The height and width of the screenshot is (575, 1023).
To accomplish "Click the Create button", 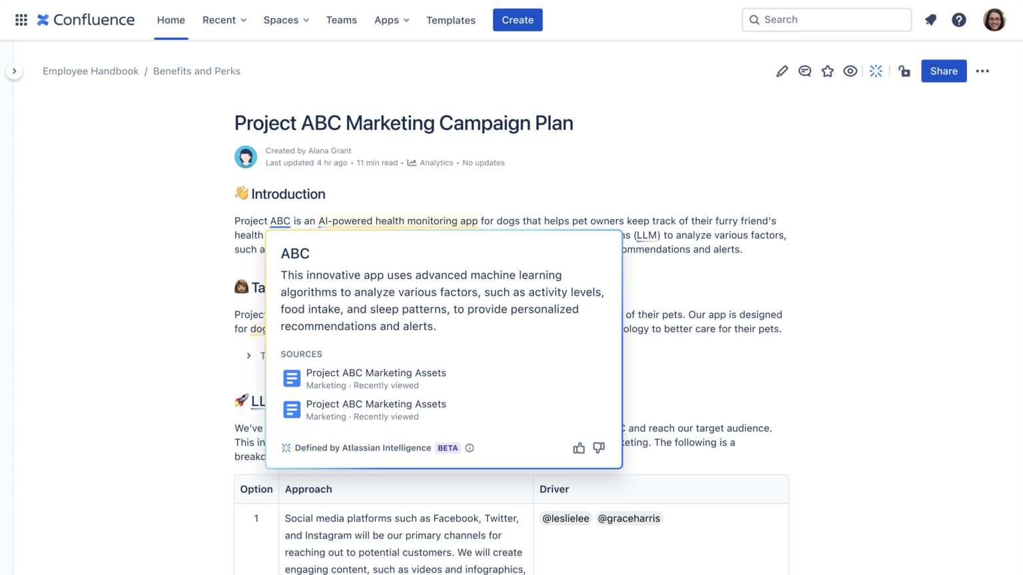I will pos(517,19).
